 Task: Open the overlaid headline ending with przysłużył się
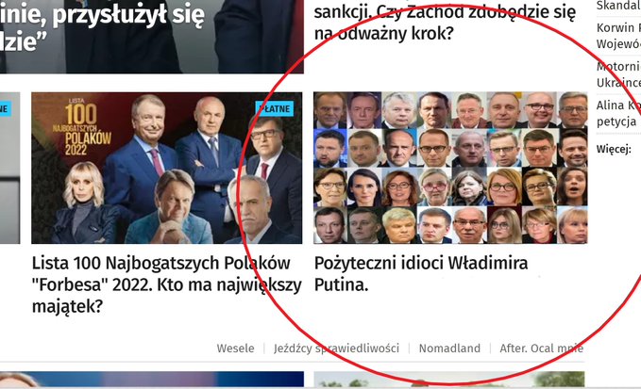click(x=102, y=25)
